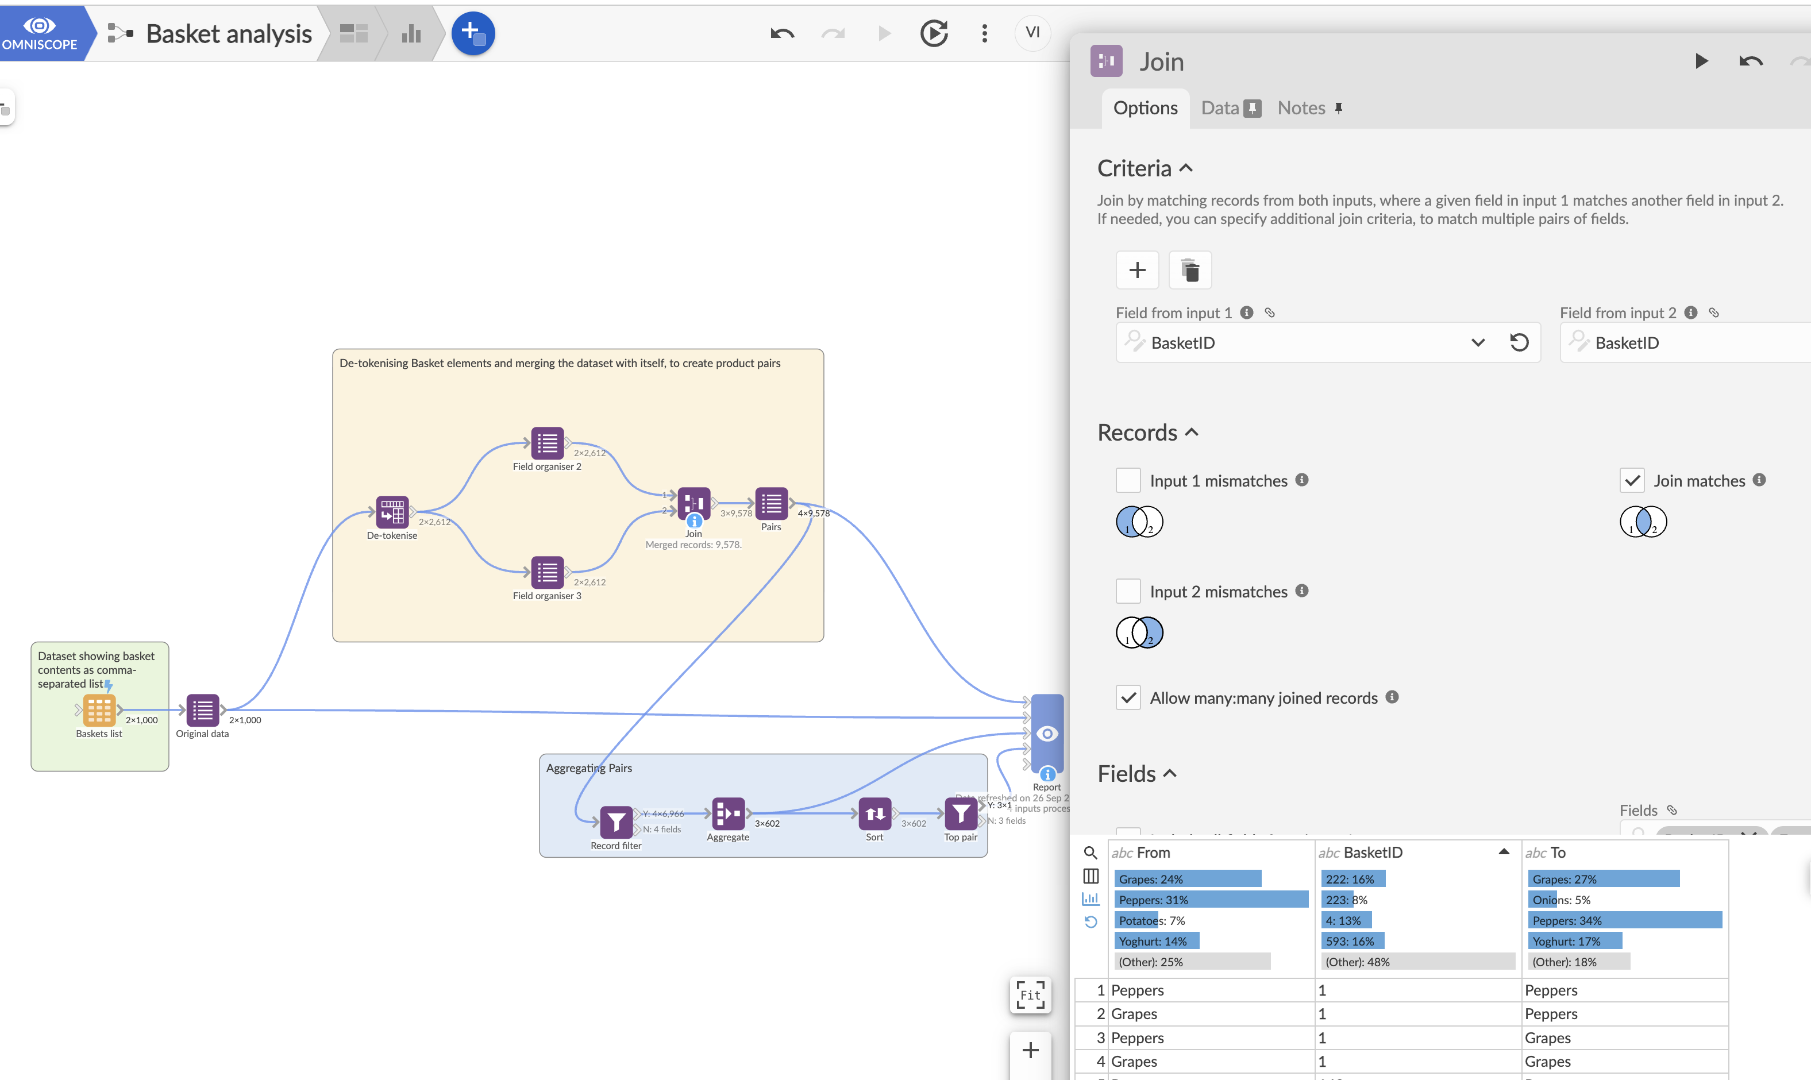Uncheck the Join matches checkbox
The width and height of the screenshot is (1811, 1080).
coord(1632,480)
